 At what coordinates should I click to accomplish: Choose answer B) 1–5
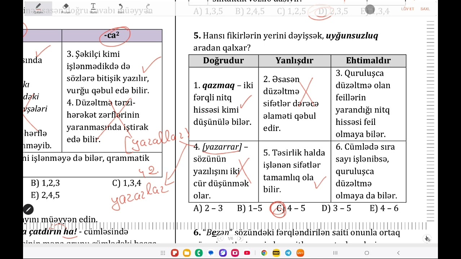click(x=250, y=208)
